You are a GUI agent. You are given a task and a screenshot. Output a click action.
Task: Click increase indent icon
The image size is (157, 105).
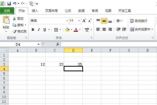[x=124, y=29]
